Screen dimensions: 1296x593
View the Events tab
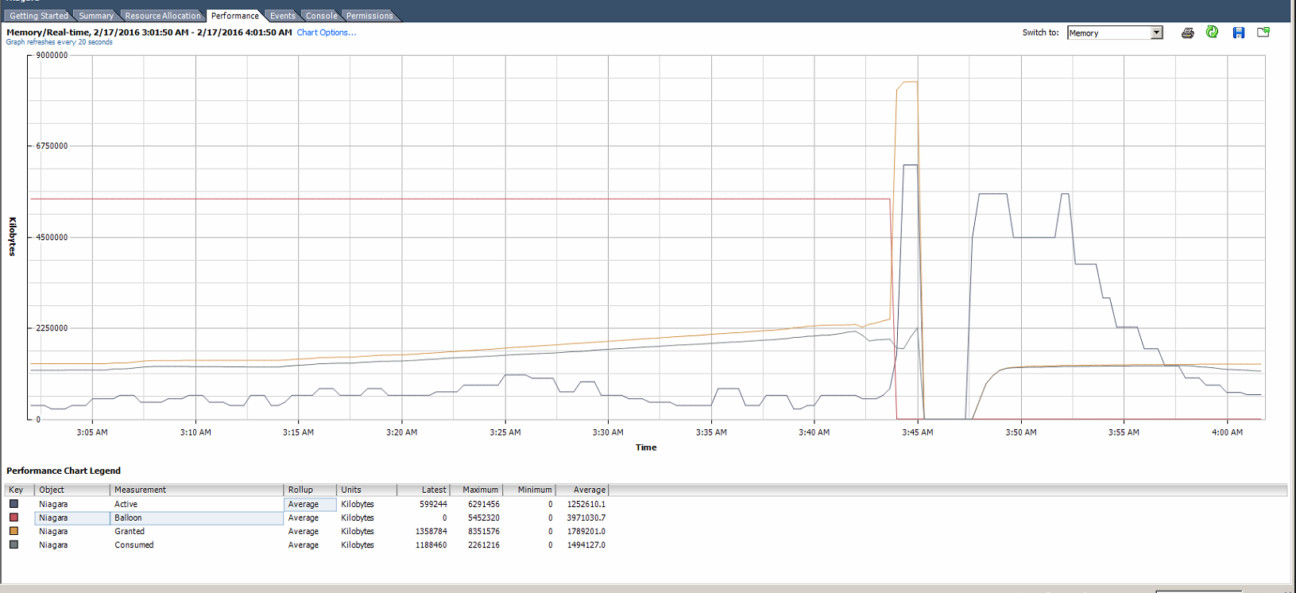pyautogui.click(x=282, y=16)
